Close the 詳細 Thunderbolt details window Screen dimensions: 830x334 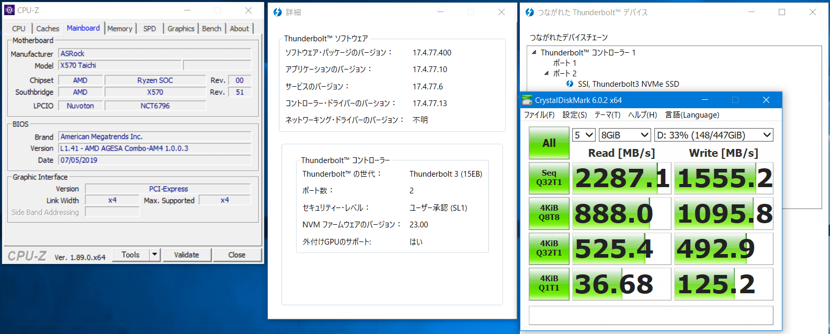click(502, 12)
